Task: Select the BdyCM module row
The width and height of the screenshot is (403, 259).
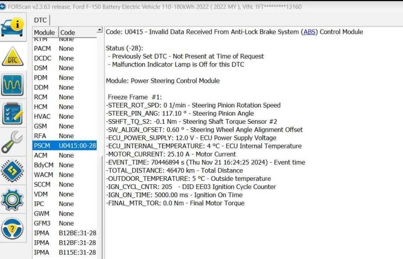Action: (64, 165)
